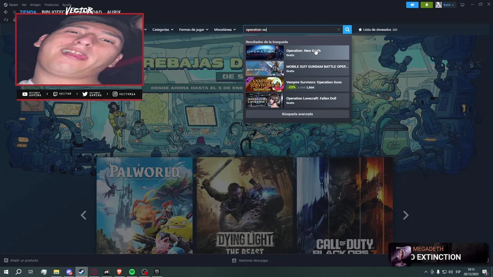The image size is (493, 277).
Task: Click the system tray microphone icon
Action: tap(438, 272)
